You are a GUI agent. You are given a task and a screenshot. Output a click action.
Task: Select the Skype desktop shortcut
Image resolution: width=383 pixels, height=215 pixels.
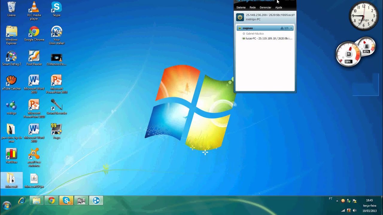[57, 9]
